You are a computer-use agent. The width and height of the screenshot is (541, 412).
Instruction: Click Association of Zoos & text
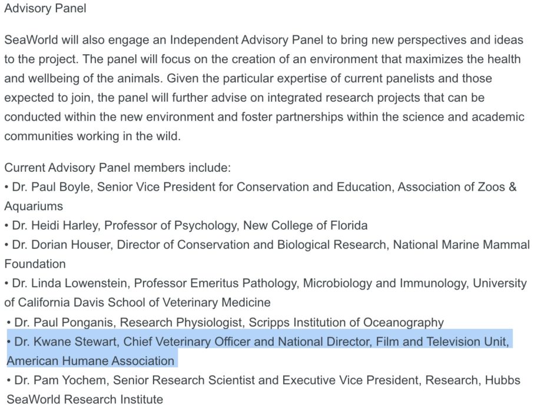coord(457,187)
